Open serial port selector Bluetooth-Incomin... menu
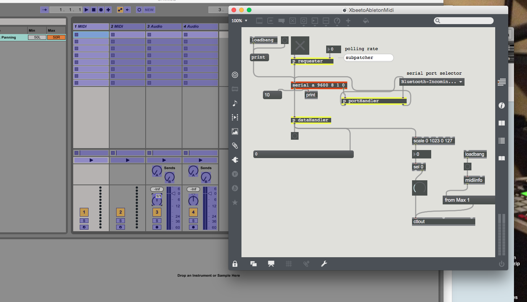 point(432,82)
